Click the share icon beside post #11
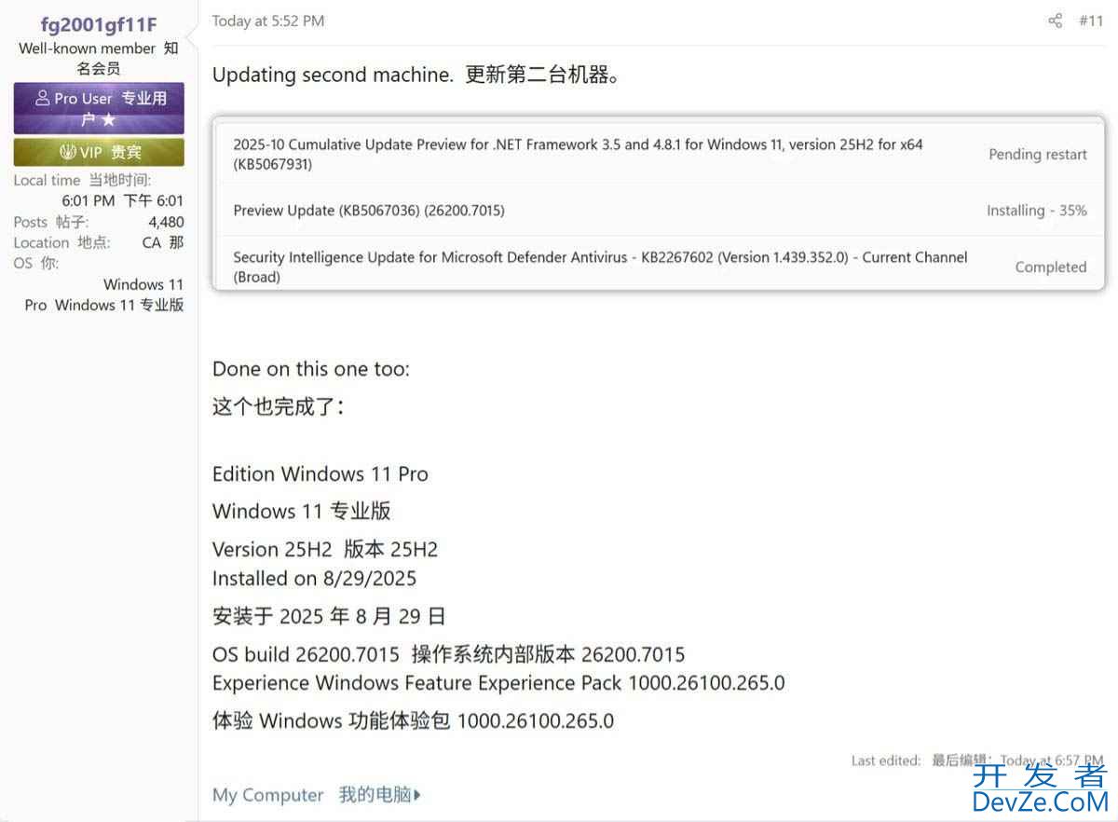The image size is (1118, 822). click(x=1055, y=21)
